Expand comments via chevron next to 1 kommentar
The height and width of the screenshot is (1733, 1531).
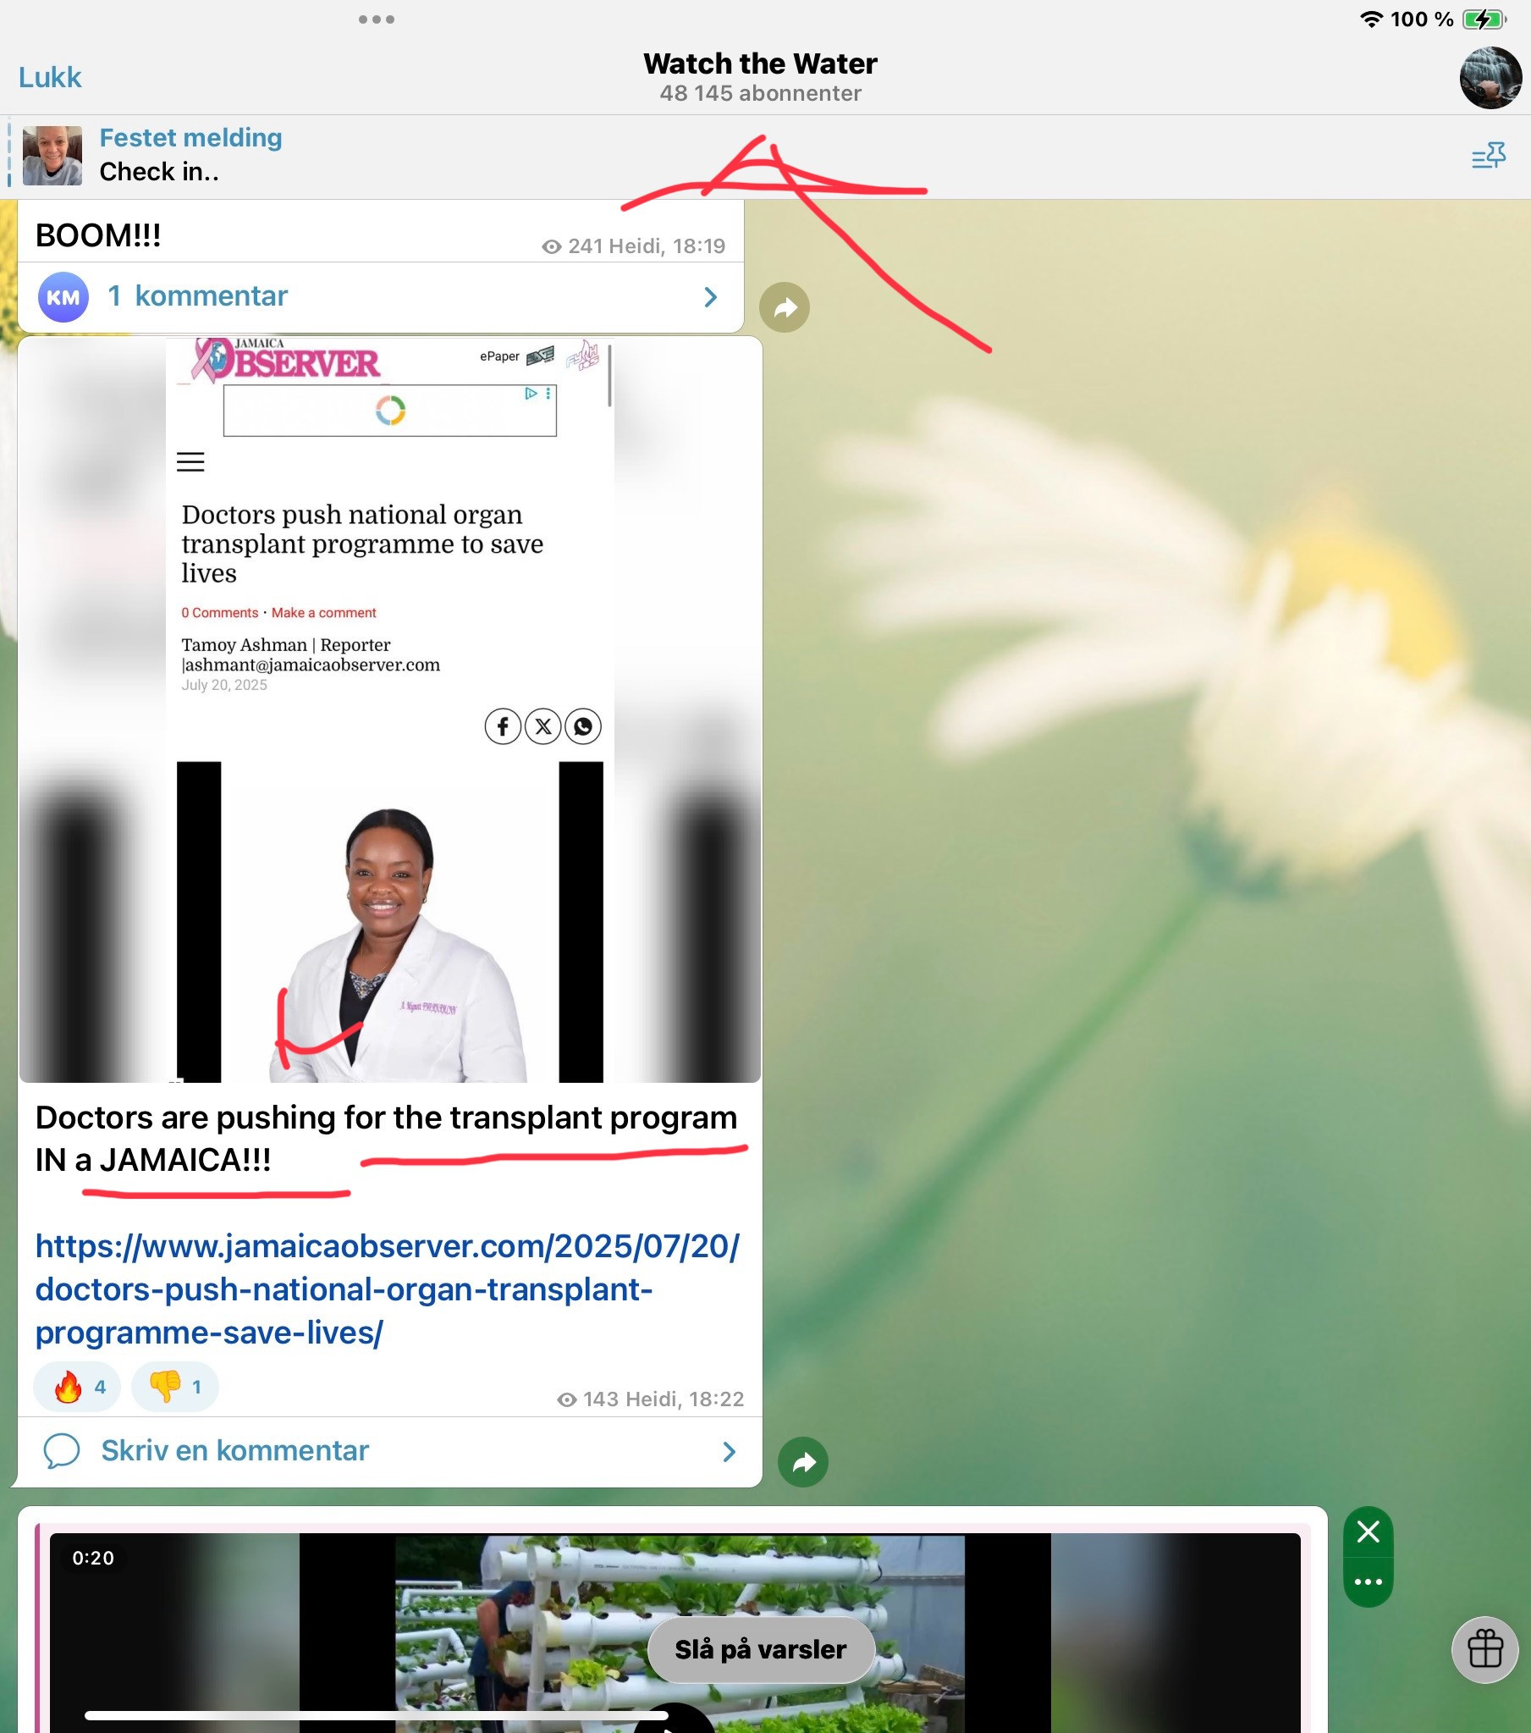710,297
